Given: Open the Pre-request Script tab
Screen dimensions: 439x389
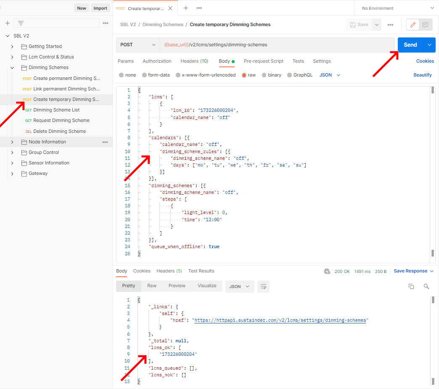Looking at the screenshot, I should 263,61.
